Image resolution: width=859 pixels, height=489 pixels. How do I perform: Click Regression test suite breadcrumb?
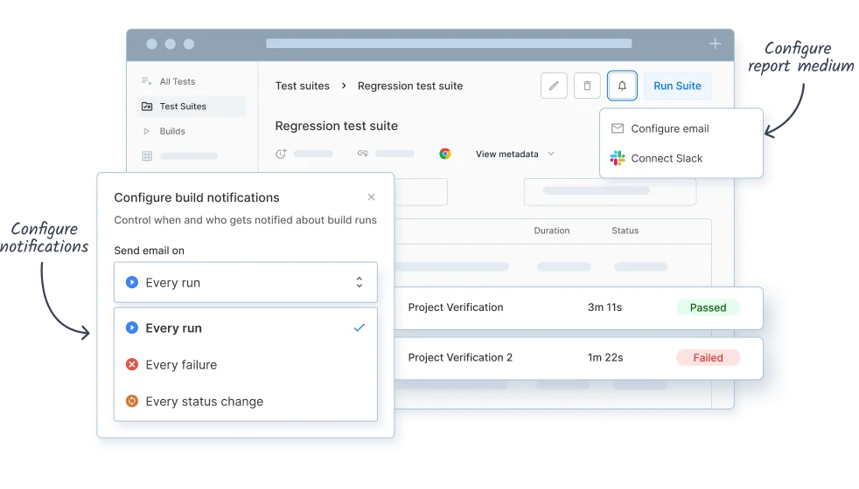(x=410, y=86)
